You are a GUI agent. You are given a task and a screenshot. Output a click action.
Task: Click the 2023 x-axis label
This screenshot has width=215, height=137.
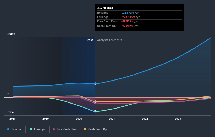(x=178, y=119)
